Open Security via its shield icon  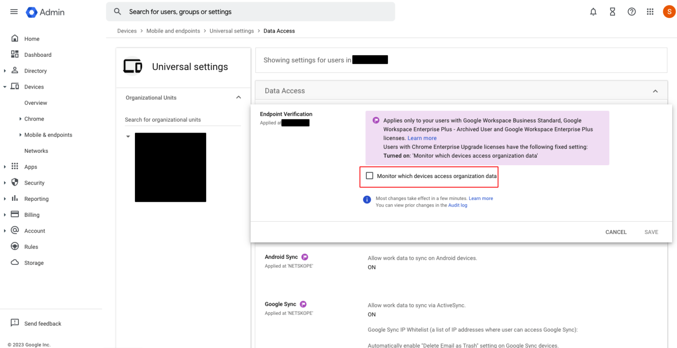15,182
